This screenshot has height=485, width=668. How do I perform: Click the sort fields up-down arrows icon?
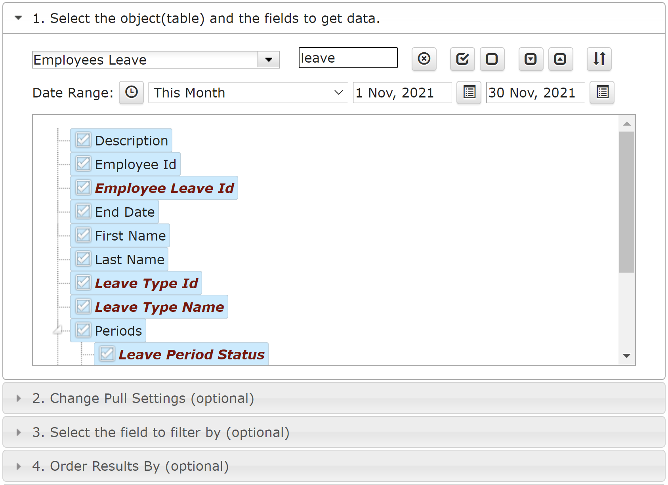(x=599, y=59)
